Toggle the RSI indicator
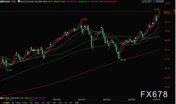This screenshot has height=104, width=176. pos(61,103)
